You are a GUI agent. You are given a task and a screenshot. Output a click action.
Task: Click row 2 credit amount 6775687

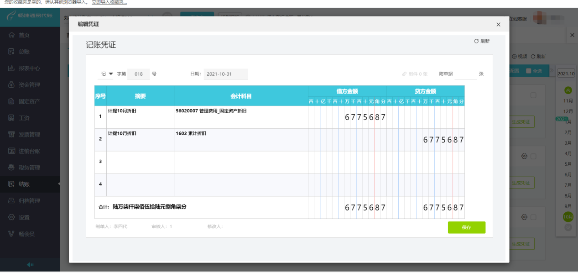pyautogui.click(x=443, y=140)
